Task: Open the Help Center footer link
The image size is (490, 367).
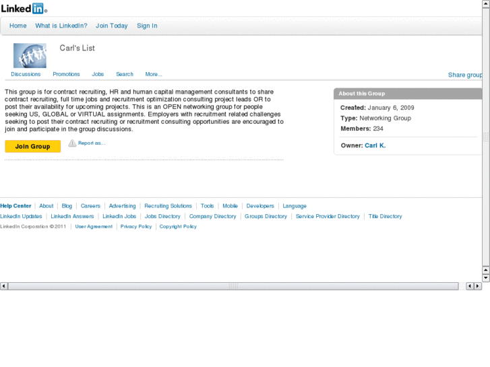Action: point(16,206)
